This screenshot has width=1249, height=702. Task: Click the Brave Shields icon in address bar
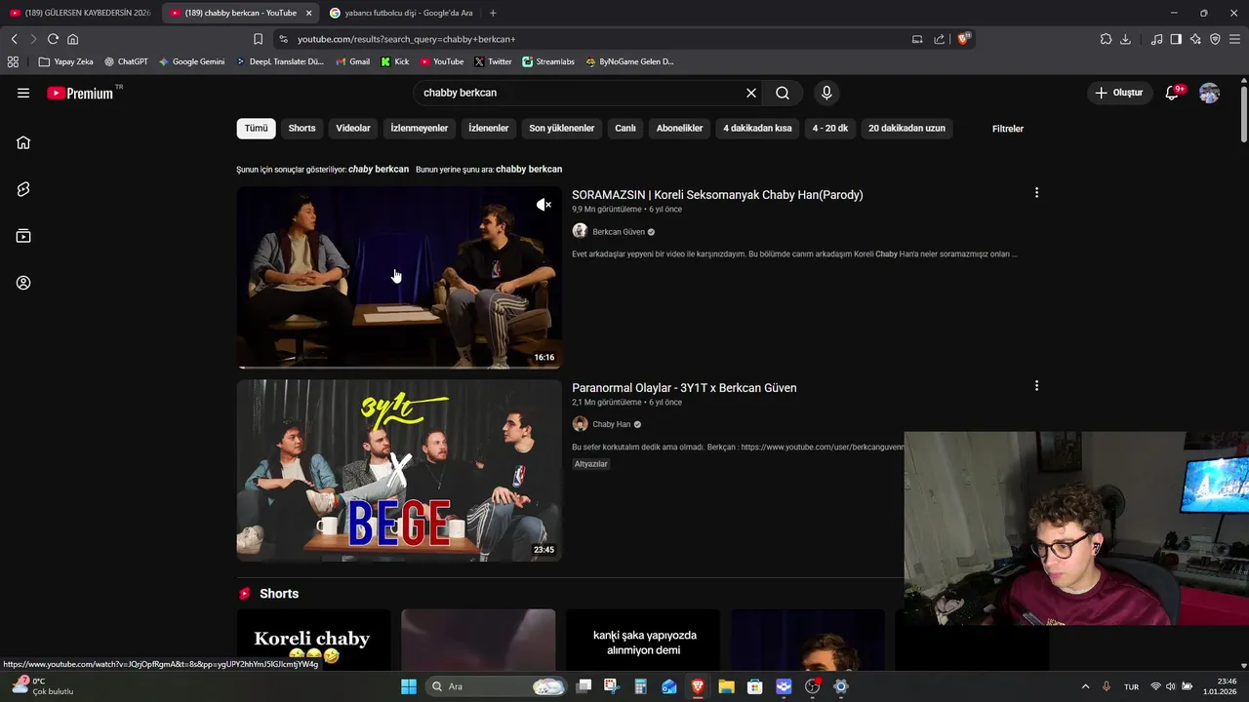tap(964, 39)
